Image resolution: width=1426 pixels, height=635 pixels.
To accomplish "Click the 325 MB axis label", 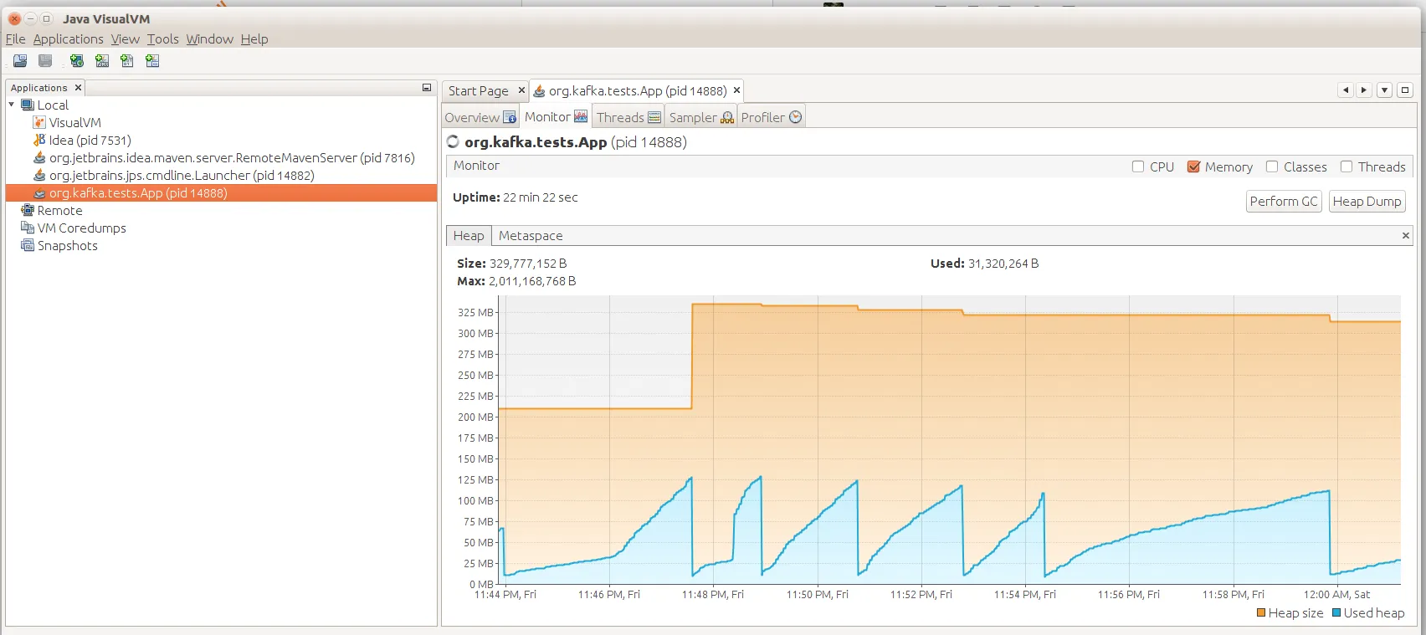I will tap(475, 313).
